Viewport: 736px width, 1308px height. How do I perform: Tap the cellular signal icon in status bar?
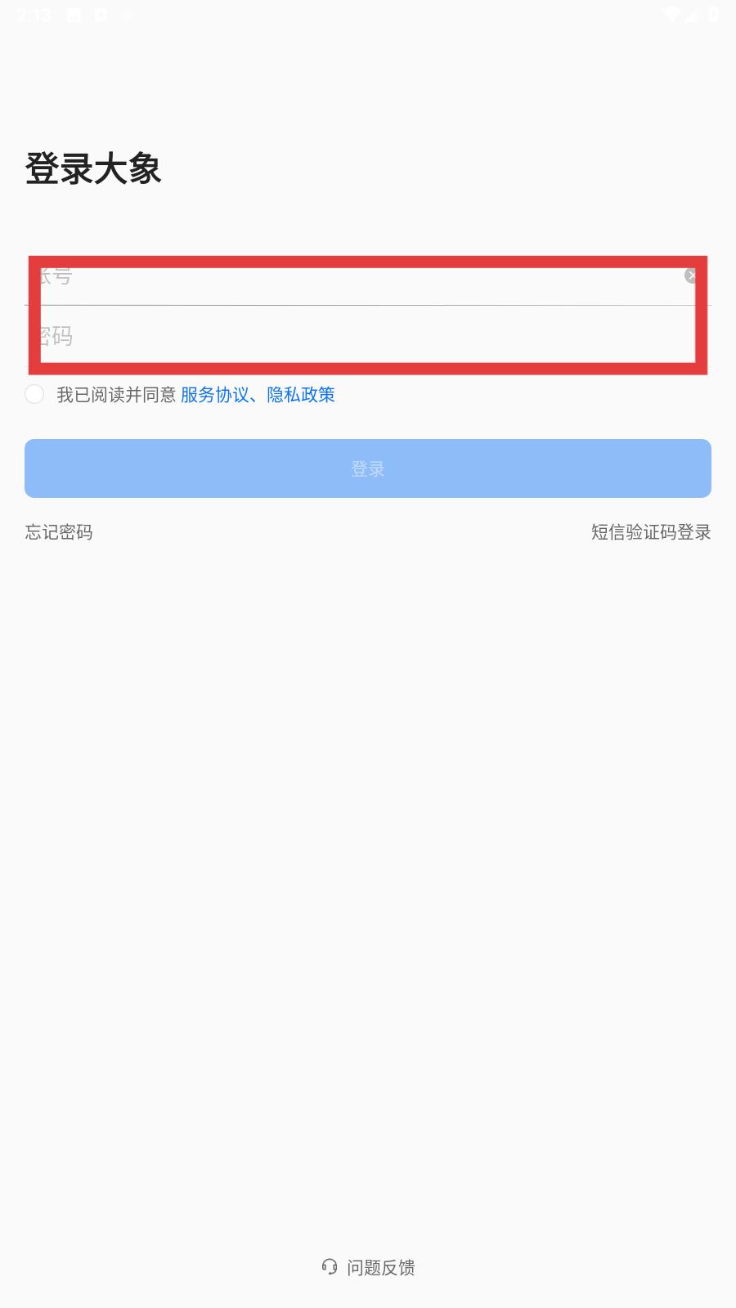tap(693, 15)
